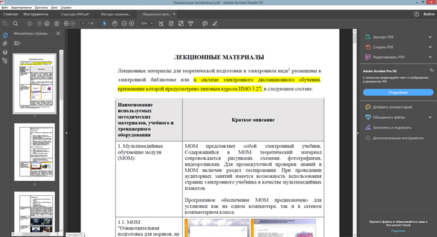Open thumbnails panel options dropdown
Screen dimensions: 437x237
[x=17, y=43]
